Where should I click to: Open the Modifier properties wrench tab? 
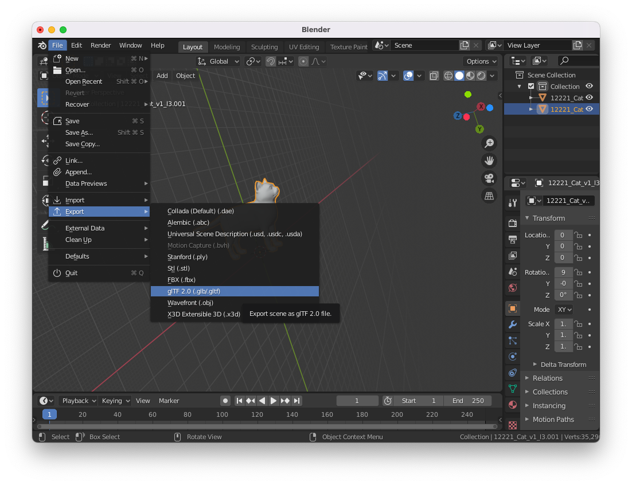[x=513, y=324]
